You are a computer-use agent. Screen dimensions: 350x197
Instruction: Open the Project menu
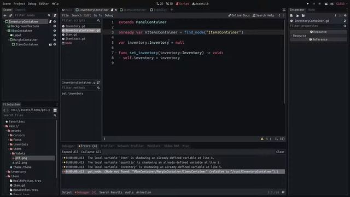click(19, 4)
